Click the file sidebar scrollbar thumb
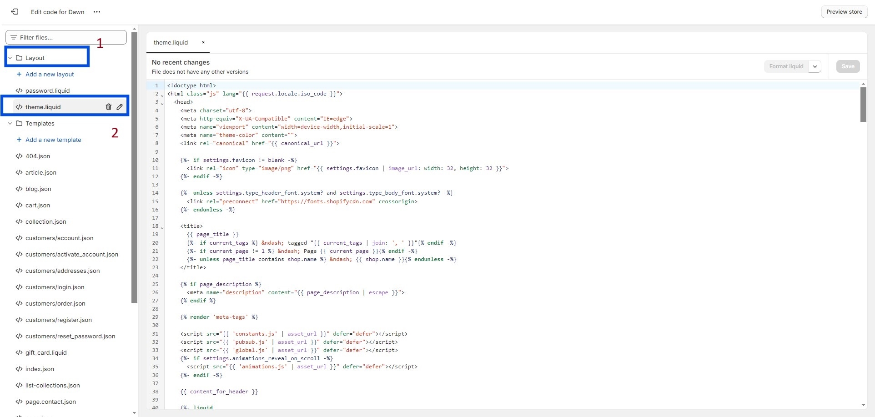Image resolution: width=875 pixels, height=417 pixels. coord(134,167)
